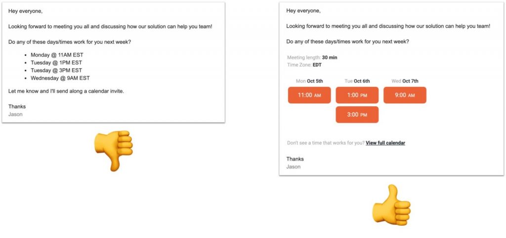Image resolution: width=506 pixels, height=238 pixels.
Task: Click Jason's signature in the right email
Action: tap(294, 167)
